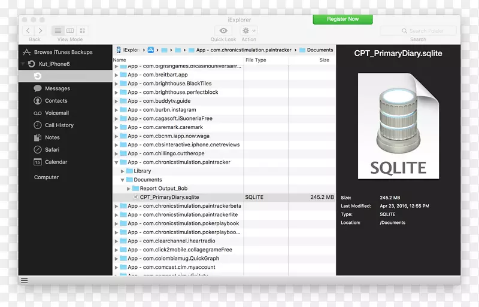Open Safari in the sidebar
This screenshot has width=479, height=307.
52,150
